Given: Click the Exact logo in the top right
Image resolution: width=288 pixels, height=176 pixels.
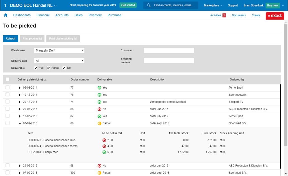Looking at the screenshot, I should tap(275, 16).
